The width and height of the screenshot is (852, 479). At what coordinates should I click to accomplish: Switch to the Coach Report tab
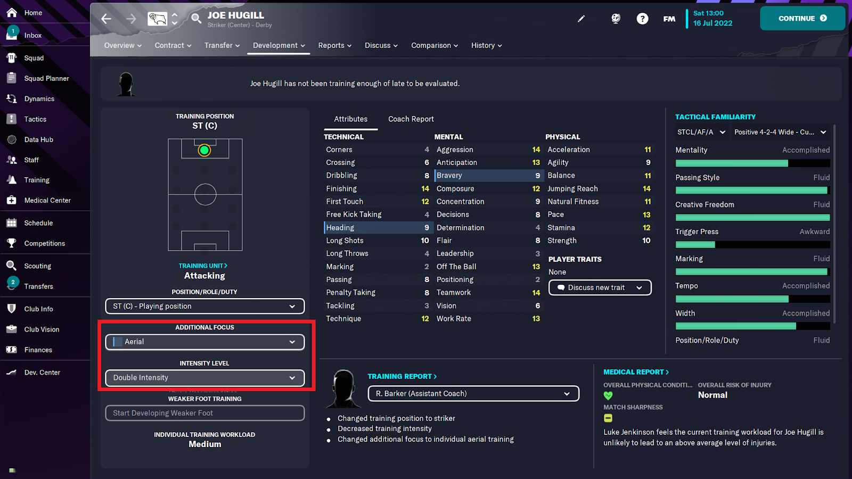(411, 119)
